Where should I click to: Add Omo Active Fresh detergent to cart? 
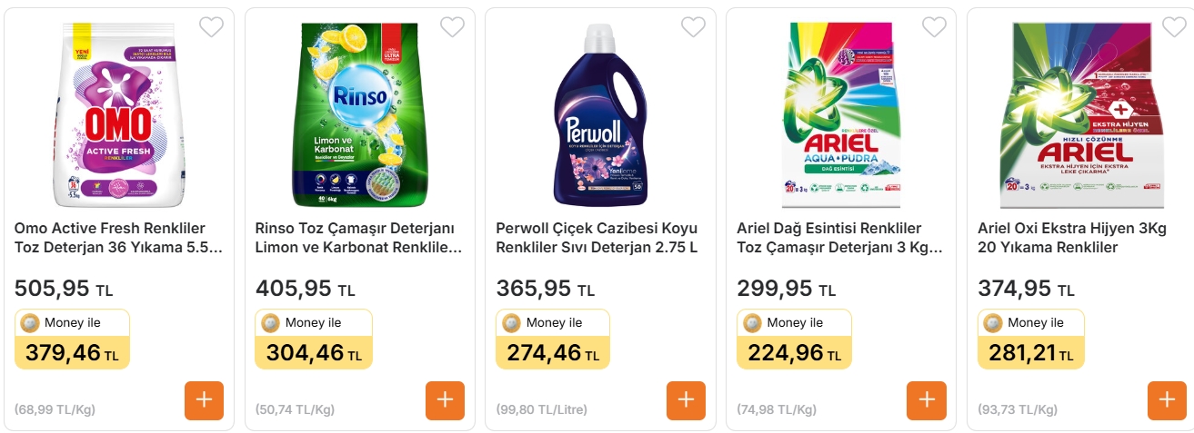(204, 400)
